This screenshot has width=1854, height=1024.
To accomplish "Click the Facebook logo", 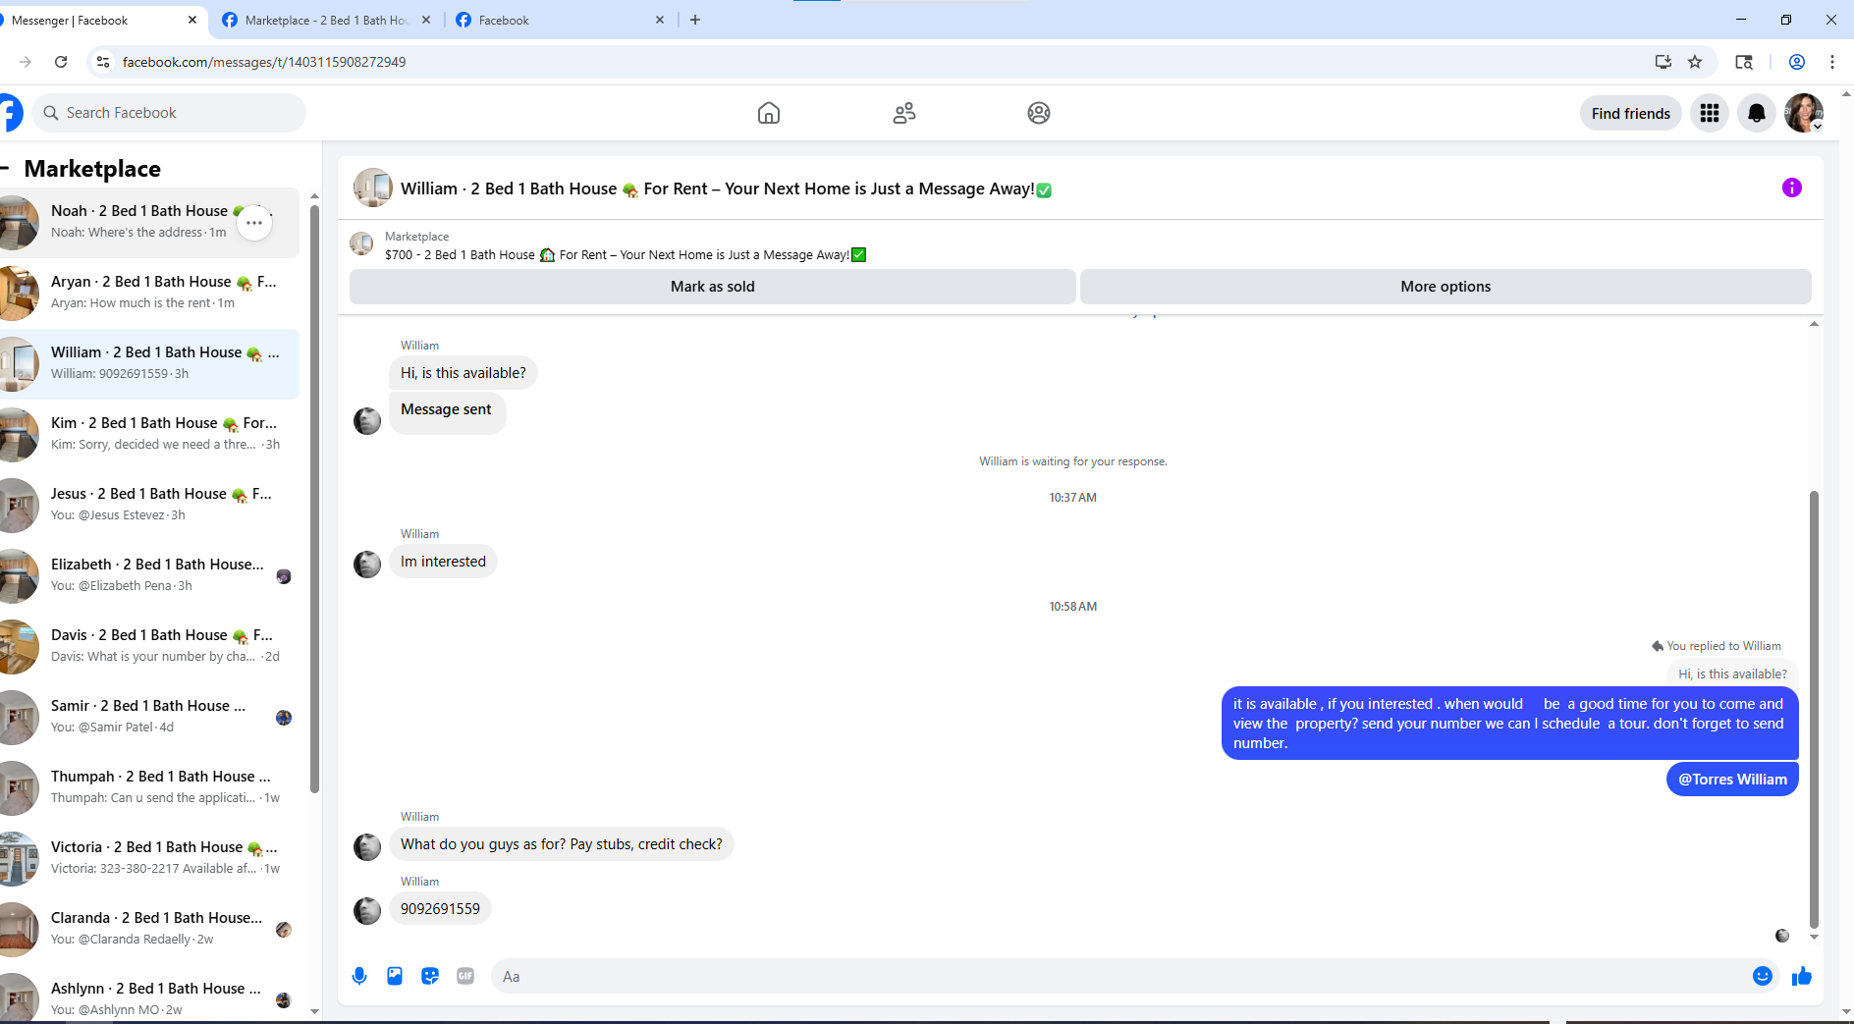I will [11, 113].
